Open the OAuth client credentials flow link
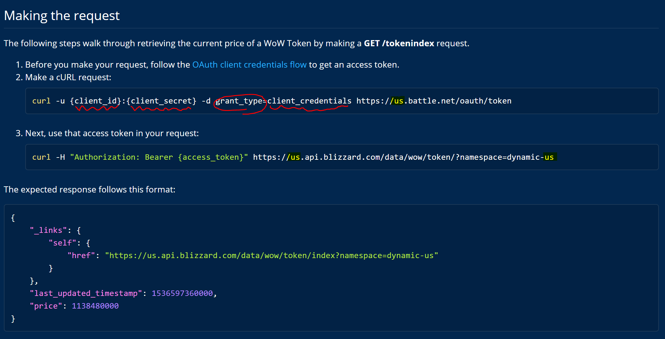 click(249, 65)
